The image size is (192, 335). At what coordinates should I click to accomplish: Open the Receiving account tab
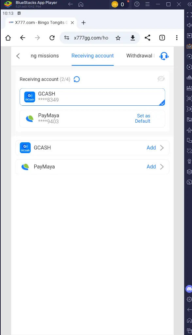[x=93, y=56]
